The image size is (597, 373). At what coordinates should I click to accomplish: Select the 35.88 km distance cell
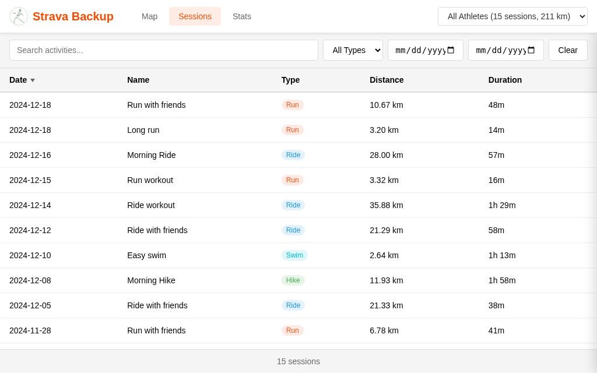pyautogui.click(x=387, y=206)
